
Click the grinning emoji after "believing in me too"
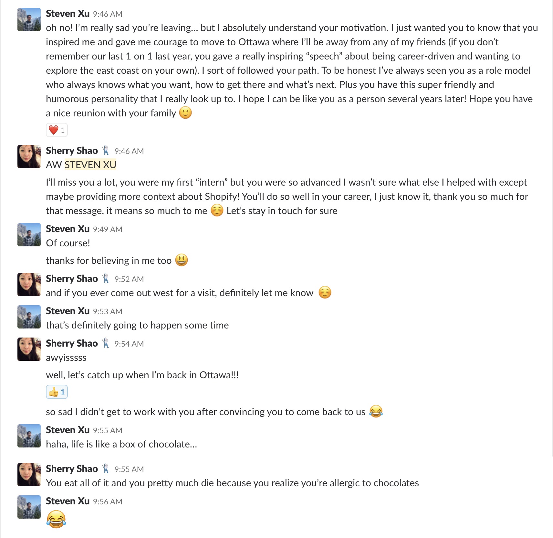point(182,260)
